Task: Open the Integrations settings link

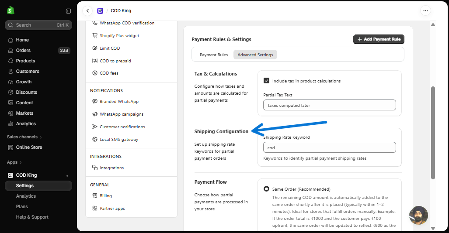Action: pos(111,168)
